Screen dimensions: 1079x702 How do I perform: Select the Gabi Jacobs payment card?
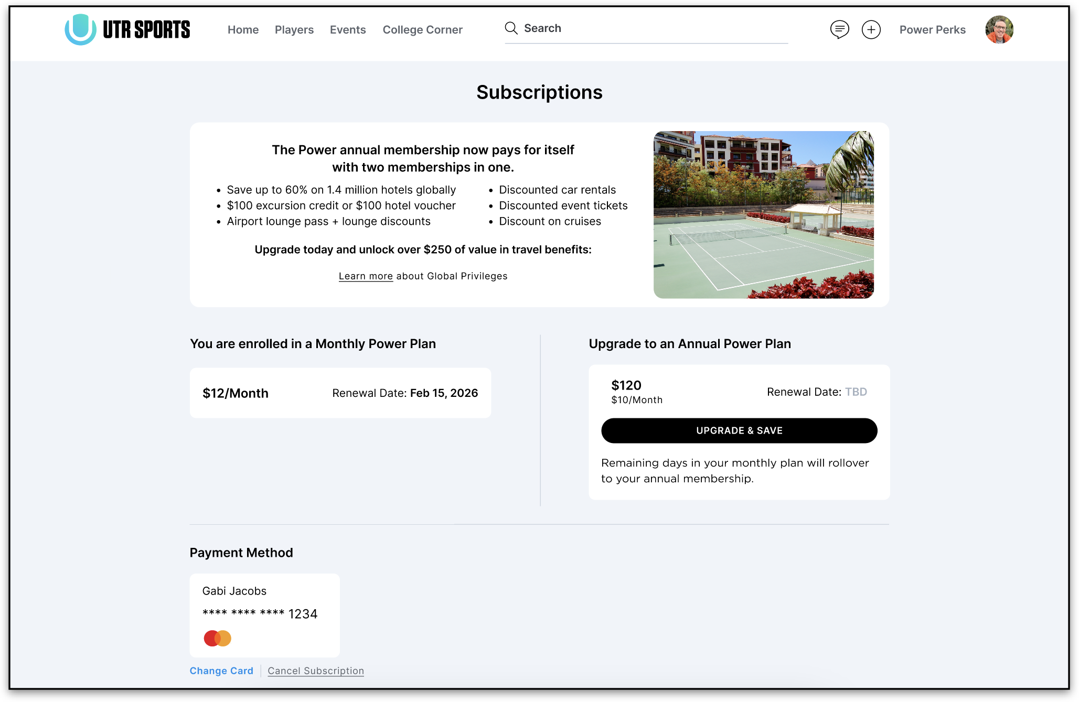pyautogui.click(x=264, y=615)
